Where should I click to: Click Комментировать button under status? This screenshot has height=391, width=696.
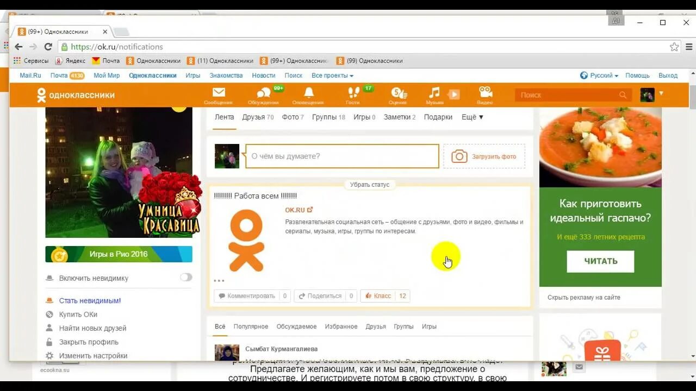click(252, 296)
